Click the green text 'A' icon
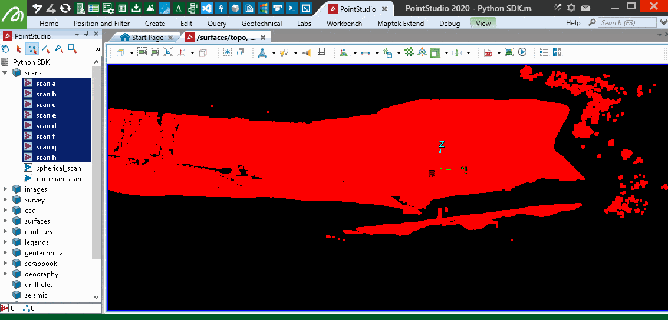Viewport: 668px width, 320px height. [x=179, y=8]
